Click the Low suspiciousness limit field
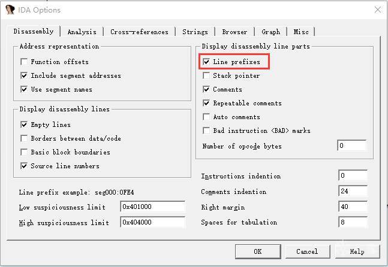 pos(152,207)
